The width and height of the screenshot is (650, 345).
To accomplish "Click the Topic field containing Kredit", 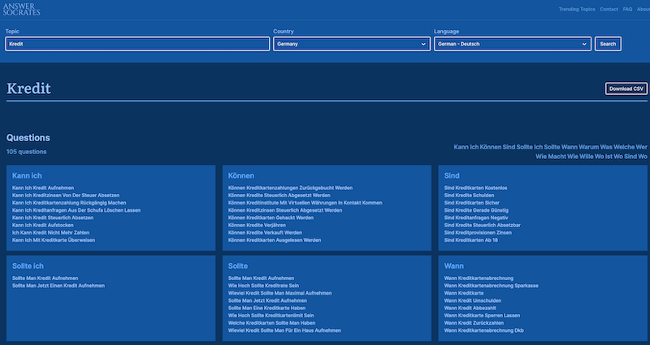I will [136, 44].
